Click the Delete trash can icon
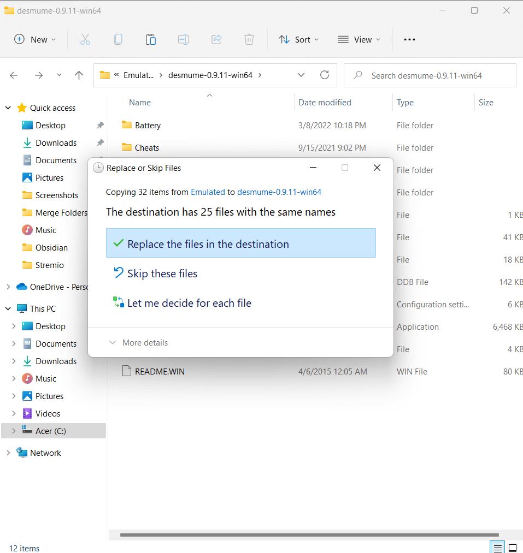Screen dimensions: 523x553 pyautogui.click(x=249, y=39)
